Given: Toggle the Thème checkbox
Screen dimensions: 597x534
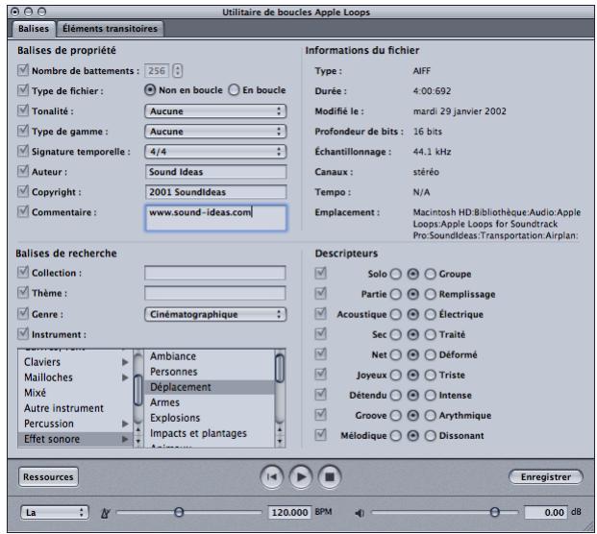Looking at the screenshot, I should pyautogui.click(x=23, y=292).
